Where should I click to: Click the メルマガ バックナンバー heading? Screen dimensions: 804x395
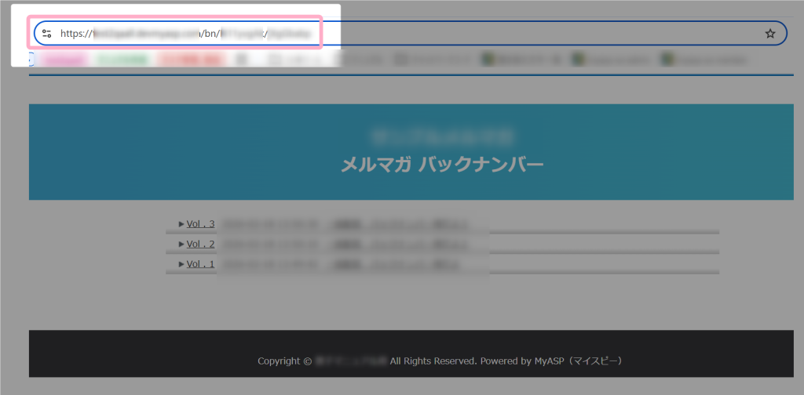pos(441,165)
